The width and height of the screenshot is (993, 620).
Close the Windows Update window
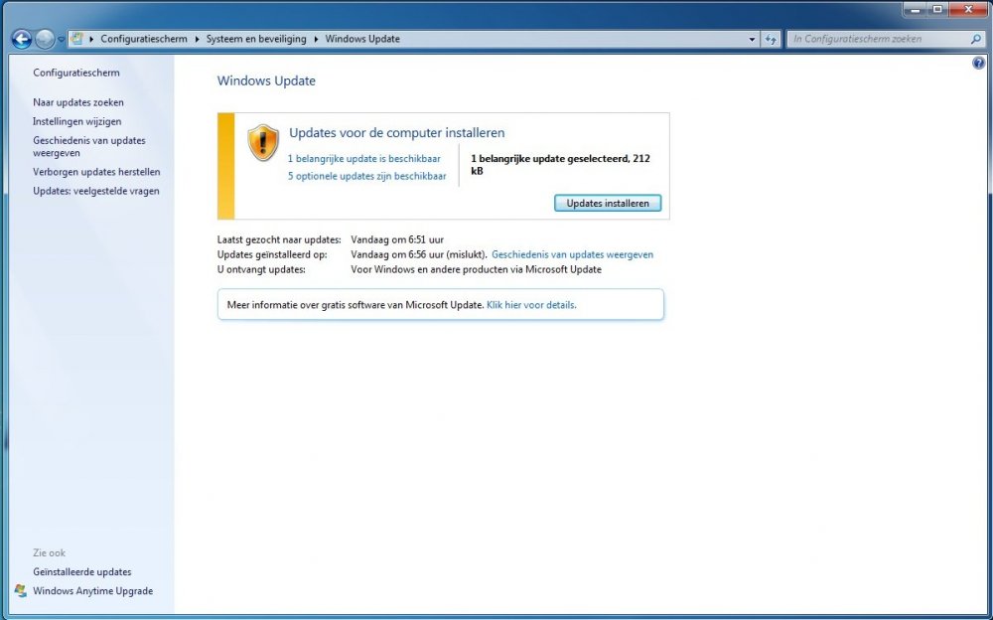969,9
